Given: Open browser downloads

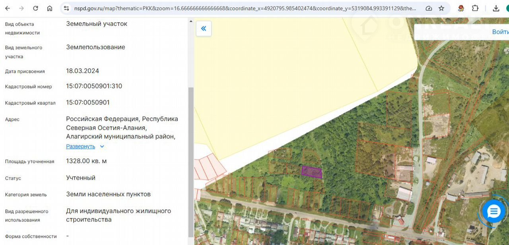Looking at the screenshot, I should pos(496,8).
